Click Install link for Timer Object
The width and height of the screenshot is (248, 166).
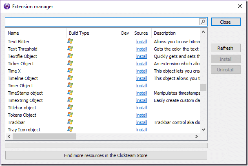click(142, 86)
